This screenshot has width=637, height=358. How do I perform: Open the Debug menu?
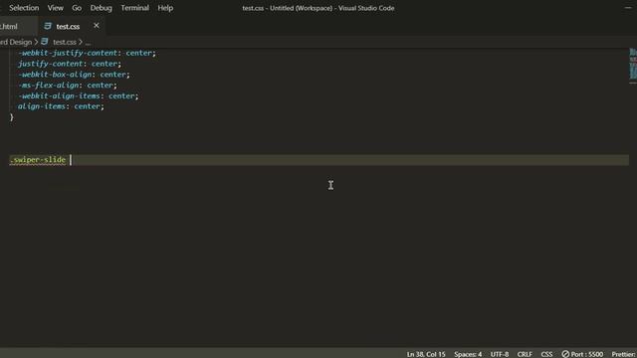click(x=101, y=8)
